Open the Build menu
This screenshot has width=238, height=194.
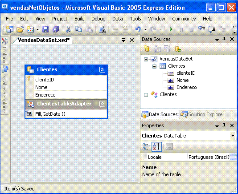click(79, 19)
